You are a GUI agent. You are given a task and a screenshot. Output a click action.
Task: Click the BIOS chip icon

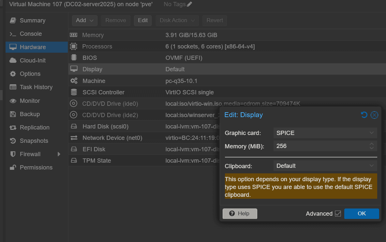click(x=73, y=58)
